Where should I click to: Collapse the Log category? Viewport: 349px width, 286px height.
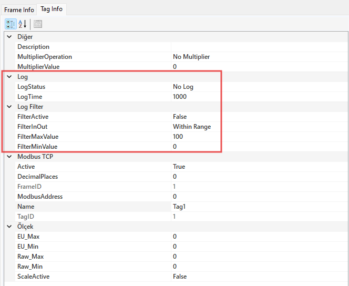(x=9, y=77)
